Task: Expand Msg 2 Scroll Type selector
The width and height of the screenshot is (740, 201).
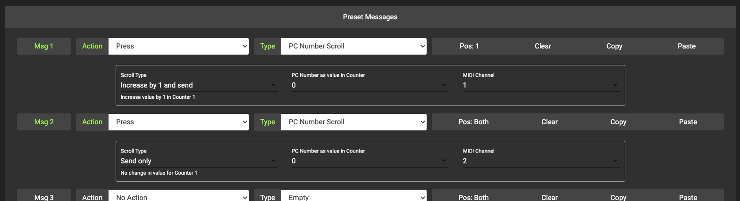Action: click(x=199, y=161)
